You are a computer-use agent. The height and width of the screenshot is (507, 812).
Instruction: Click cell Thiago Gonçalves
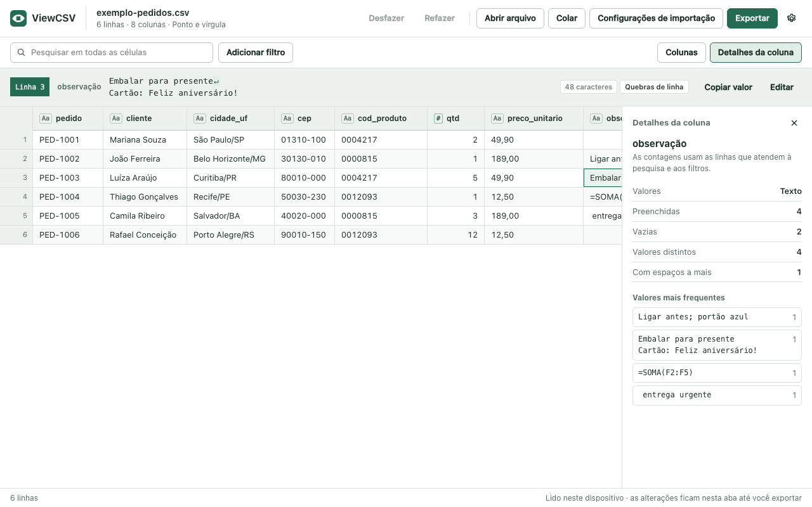click(145, 197)
